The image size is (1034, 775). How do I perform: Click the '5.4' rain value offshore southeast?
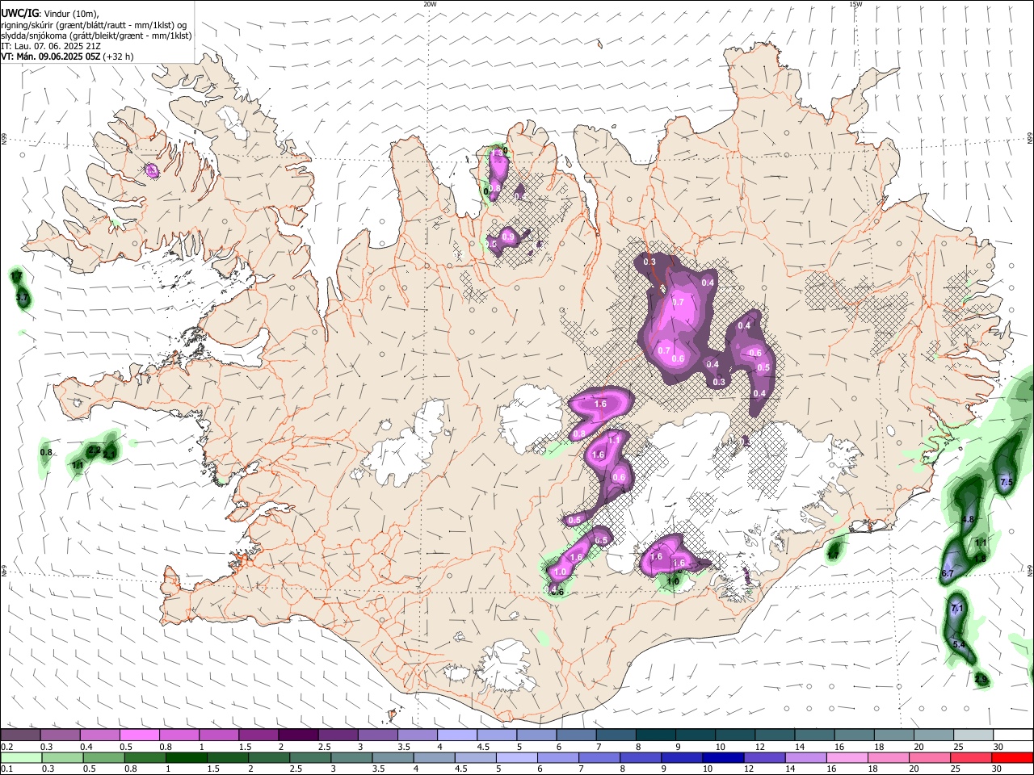959,644
